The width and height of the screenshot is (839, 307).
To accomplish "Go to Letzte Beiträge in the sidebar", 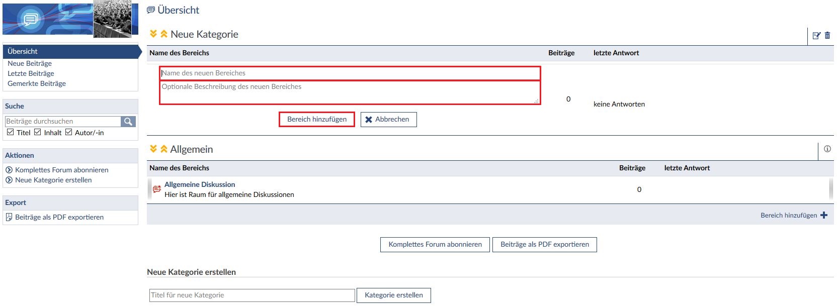I will 31,73.
